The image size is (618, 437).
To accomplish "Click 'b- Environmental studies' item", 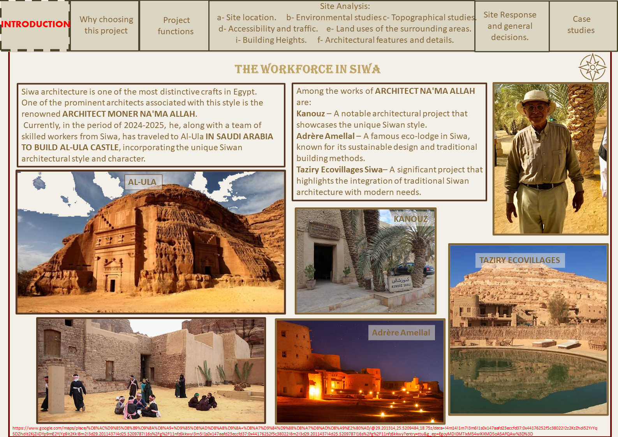I will click(x=334, y=18).
